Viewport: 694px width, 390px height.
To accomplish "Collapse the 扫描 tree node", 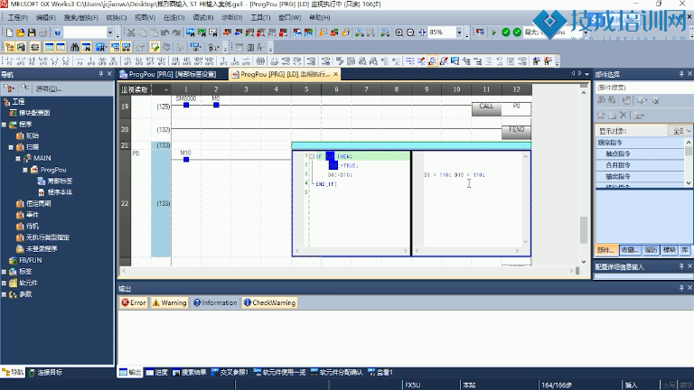I will tap(11, 147).
